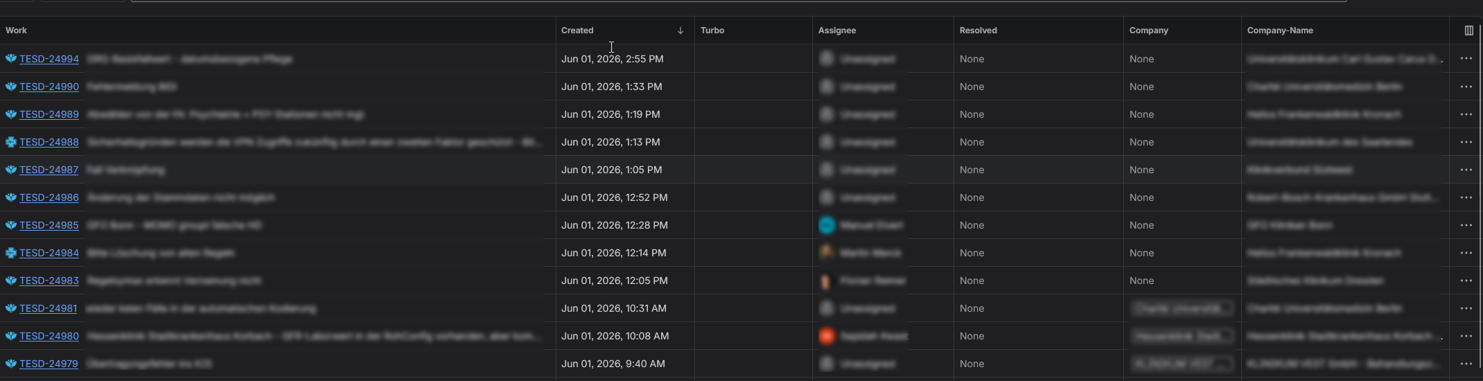The height and width of the screenshot is (381, 1483).
Task: Open ticket link TESD-24979
Action: tap(49, 364)
